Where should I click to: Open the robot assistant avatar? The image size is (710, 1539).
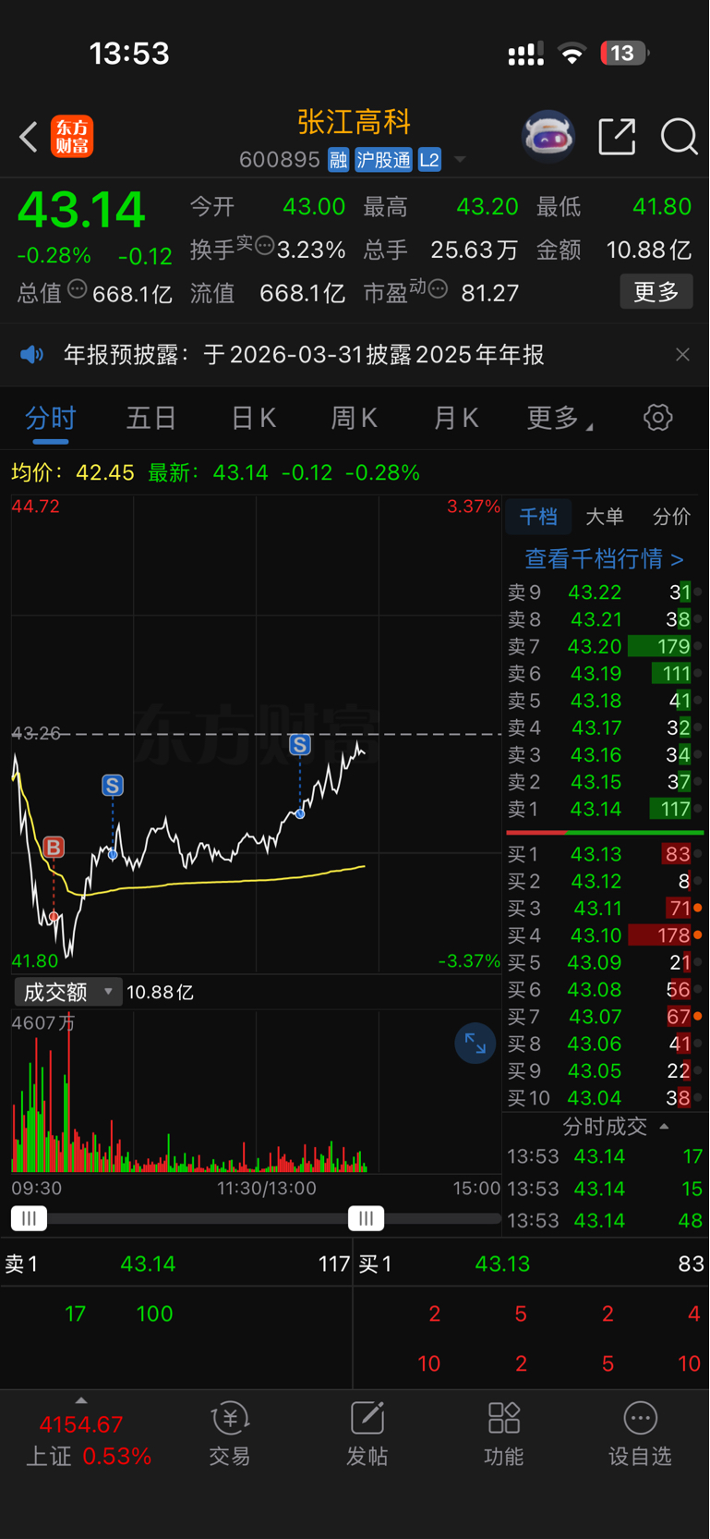pyautogui.click(x=548, y=137)
